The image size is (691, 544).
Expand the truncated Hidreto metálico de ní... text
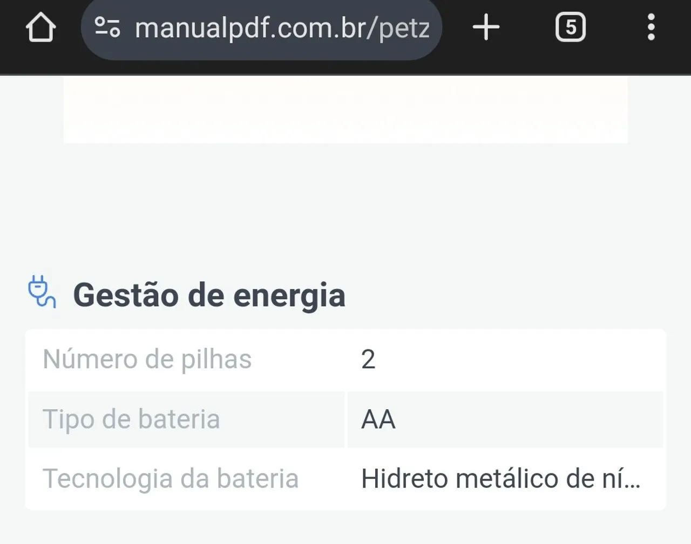click(502, 478)
